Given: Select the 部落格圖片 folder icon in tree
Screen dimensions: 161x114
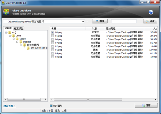Looking at the screenshot, I should 24,45.
